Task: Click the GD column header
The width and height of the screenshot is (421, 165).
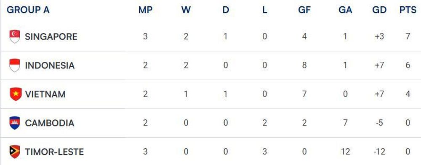Action: (x=379, y=10)
